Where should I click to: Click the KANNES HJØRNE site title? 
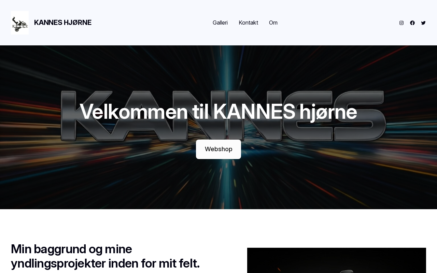[63, 23]
